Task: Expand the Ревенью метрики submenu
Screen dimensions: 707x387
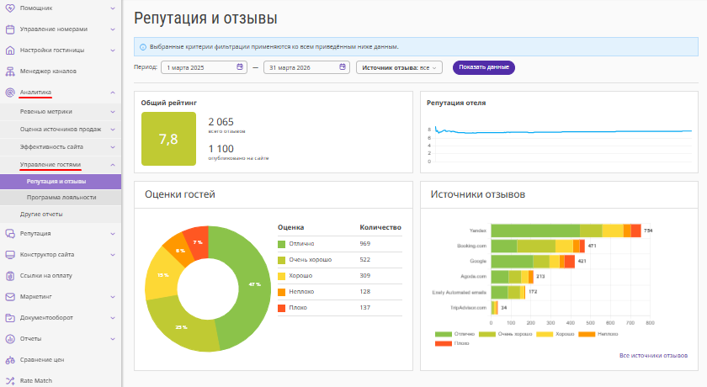Action: coord(113,111)
